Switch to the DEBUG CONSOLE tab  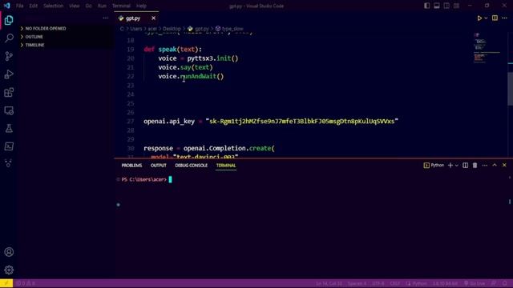[x=191, y=166]
